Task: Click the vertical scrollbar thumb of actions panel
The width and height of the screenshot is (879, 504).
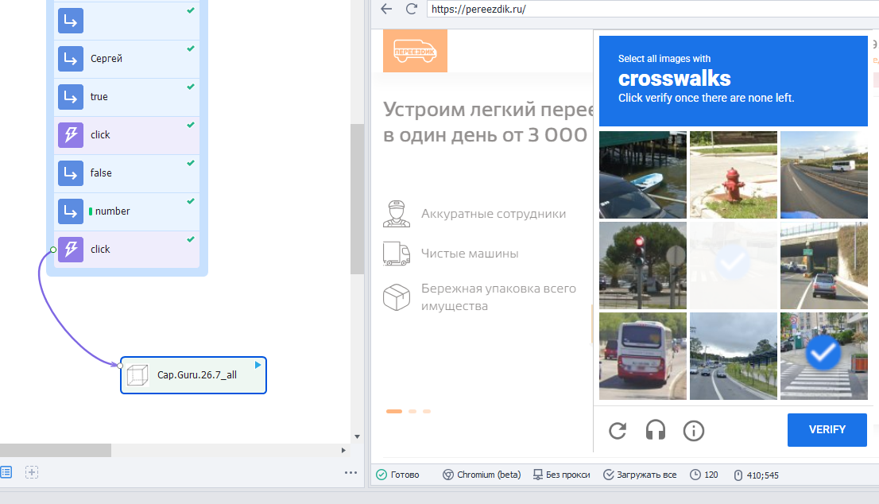Action: 357,199
